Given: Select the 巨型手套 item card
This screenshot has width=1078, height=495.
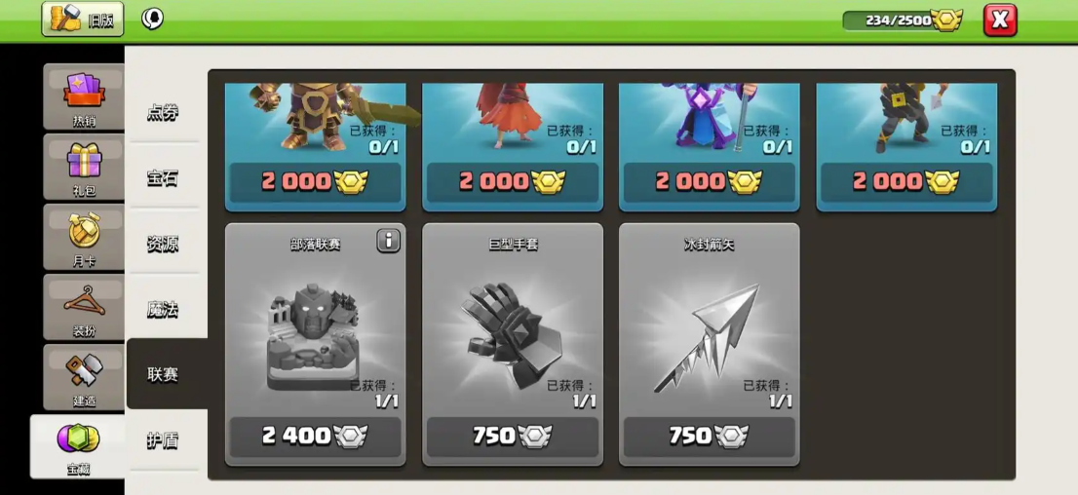Looking at the screenshot, I should [513, 344].
